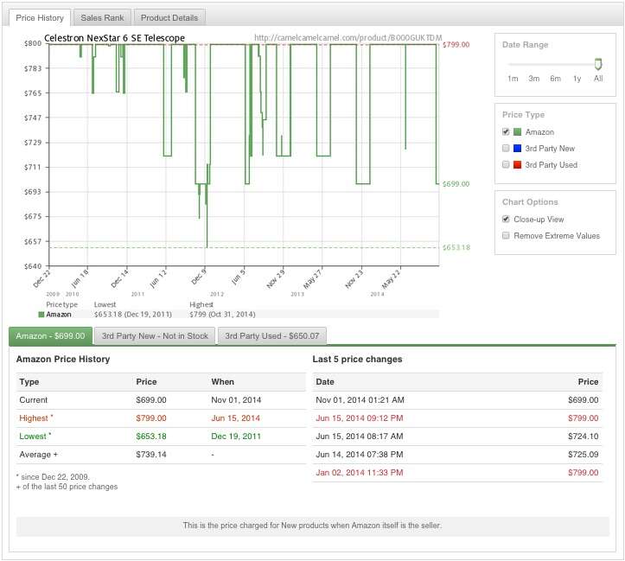Click the Current row in Amazon Price History
Image resolution: width=625 pixels, height=561 pixels.
coord(161,399)
